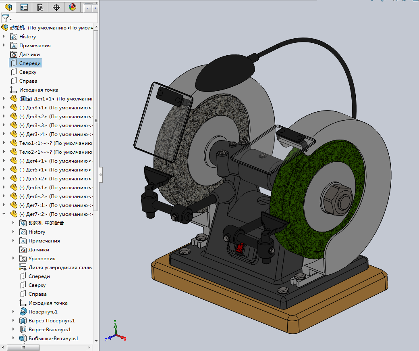Image resolution: width=419 pixels, height=351 pixels.
Task: Click the panel collapse handle on the divider
Action: (101, 175)
